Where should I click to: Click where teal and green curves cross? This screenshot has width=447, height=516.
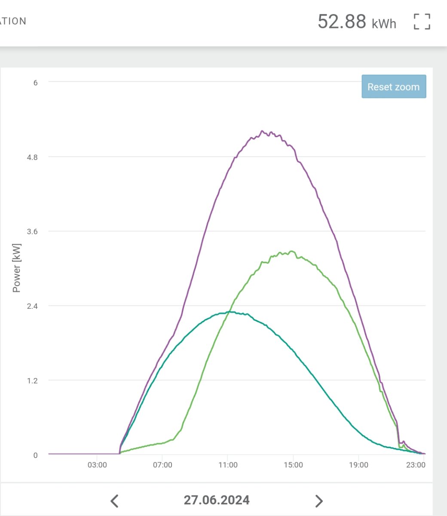coord(224,313)
